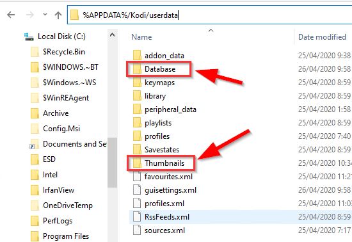Select Local Disk (C:) in navigation tree
Image resolution: width=352 pixels, height=242 pixels.
(x=61, y=36)
